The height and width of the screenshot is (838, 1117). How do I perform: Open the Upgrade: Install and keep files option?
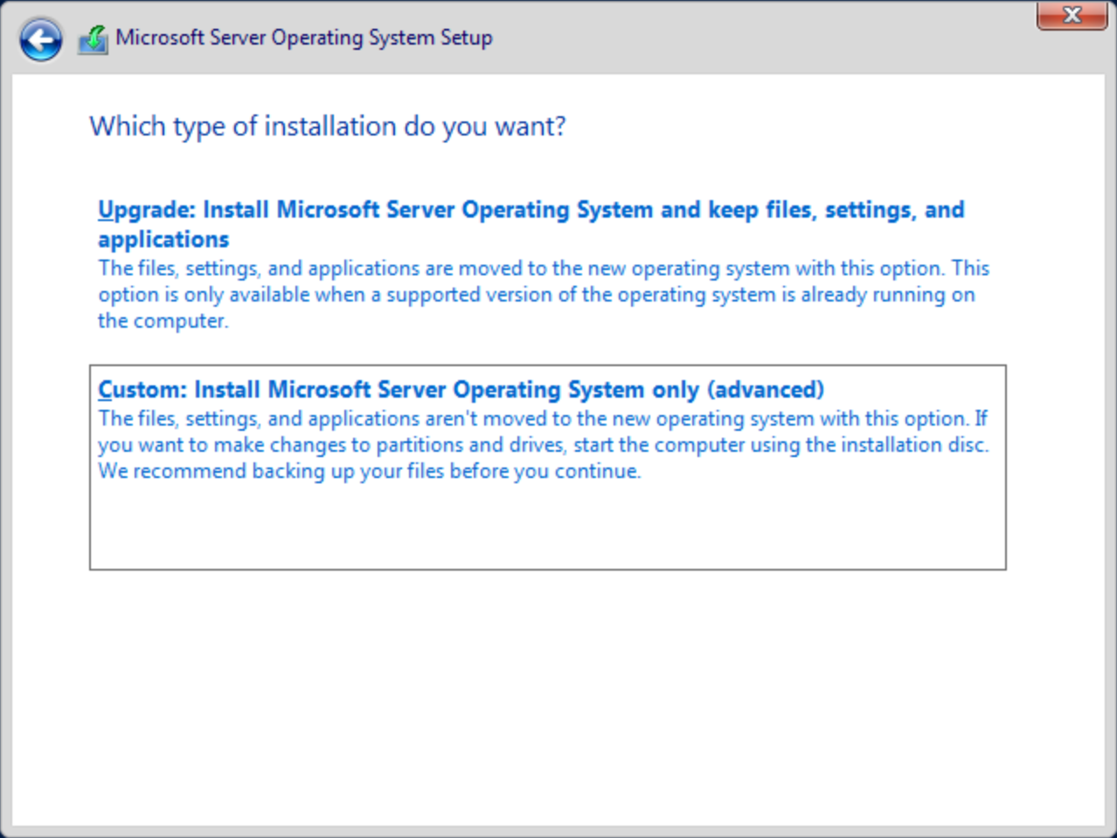point(542,262)
